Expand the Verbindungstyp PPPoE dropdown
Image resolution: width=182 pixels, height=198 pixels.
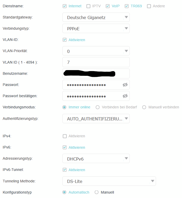click(96, 28)
